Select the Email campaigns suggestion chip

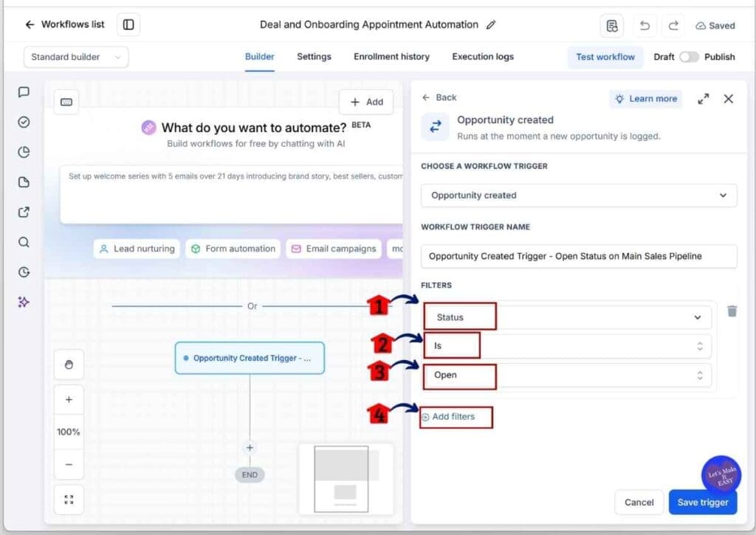pyautogui.click(x=334, y=249)
